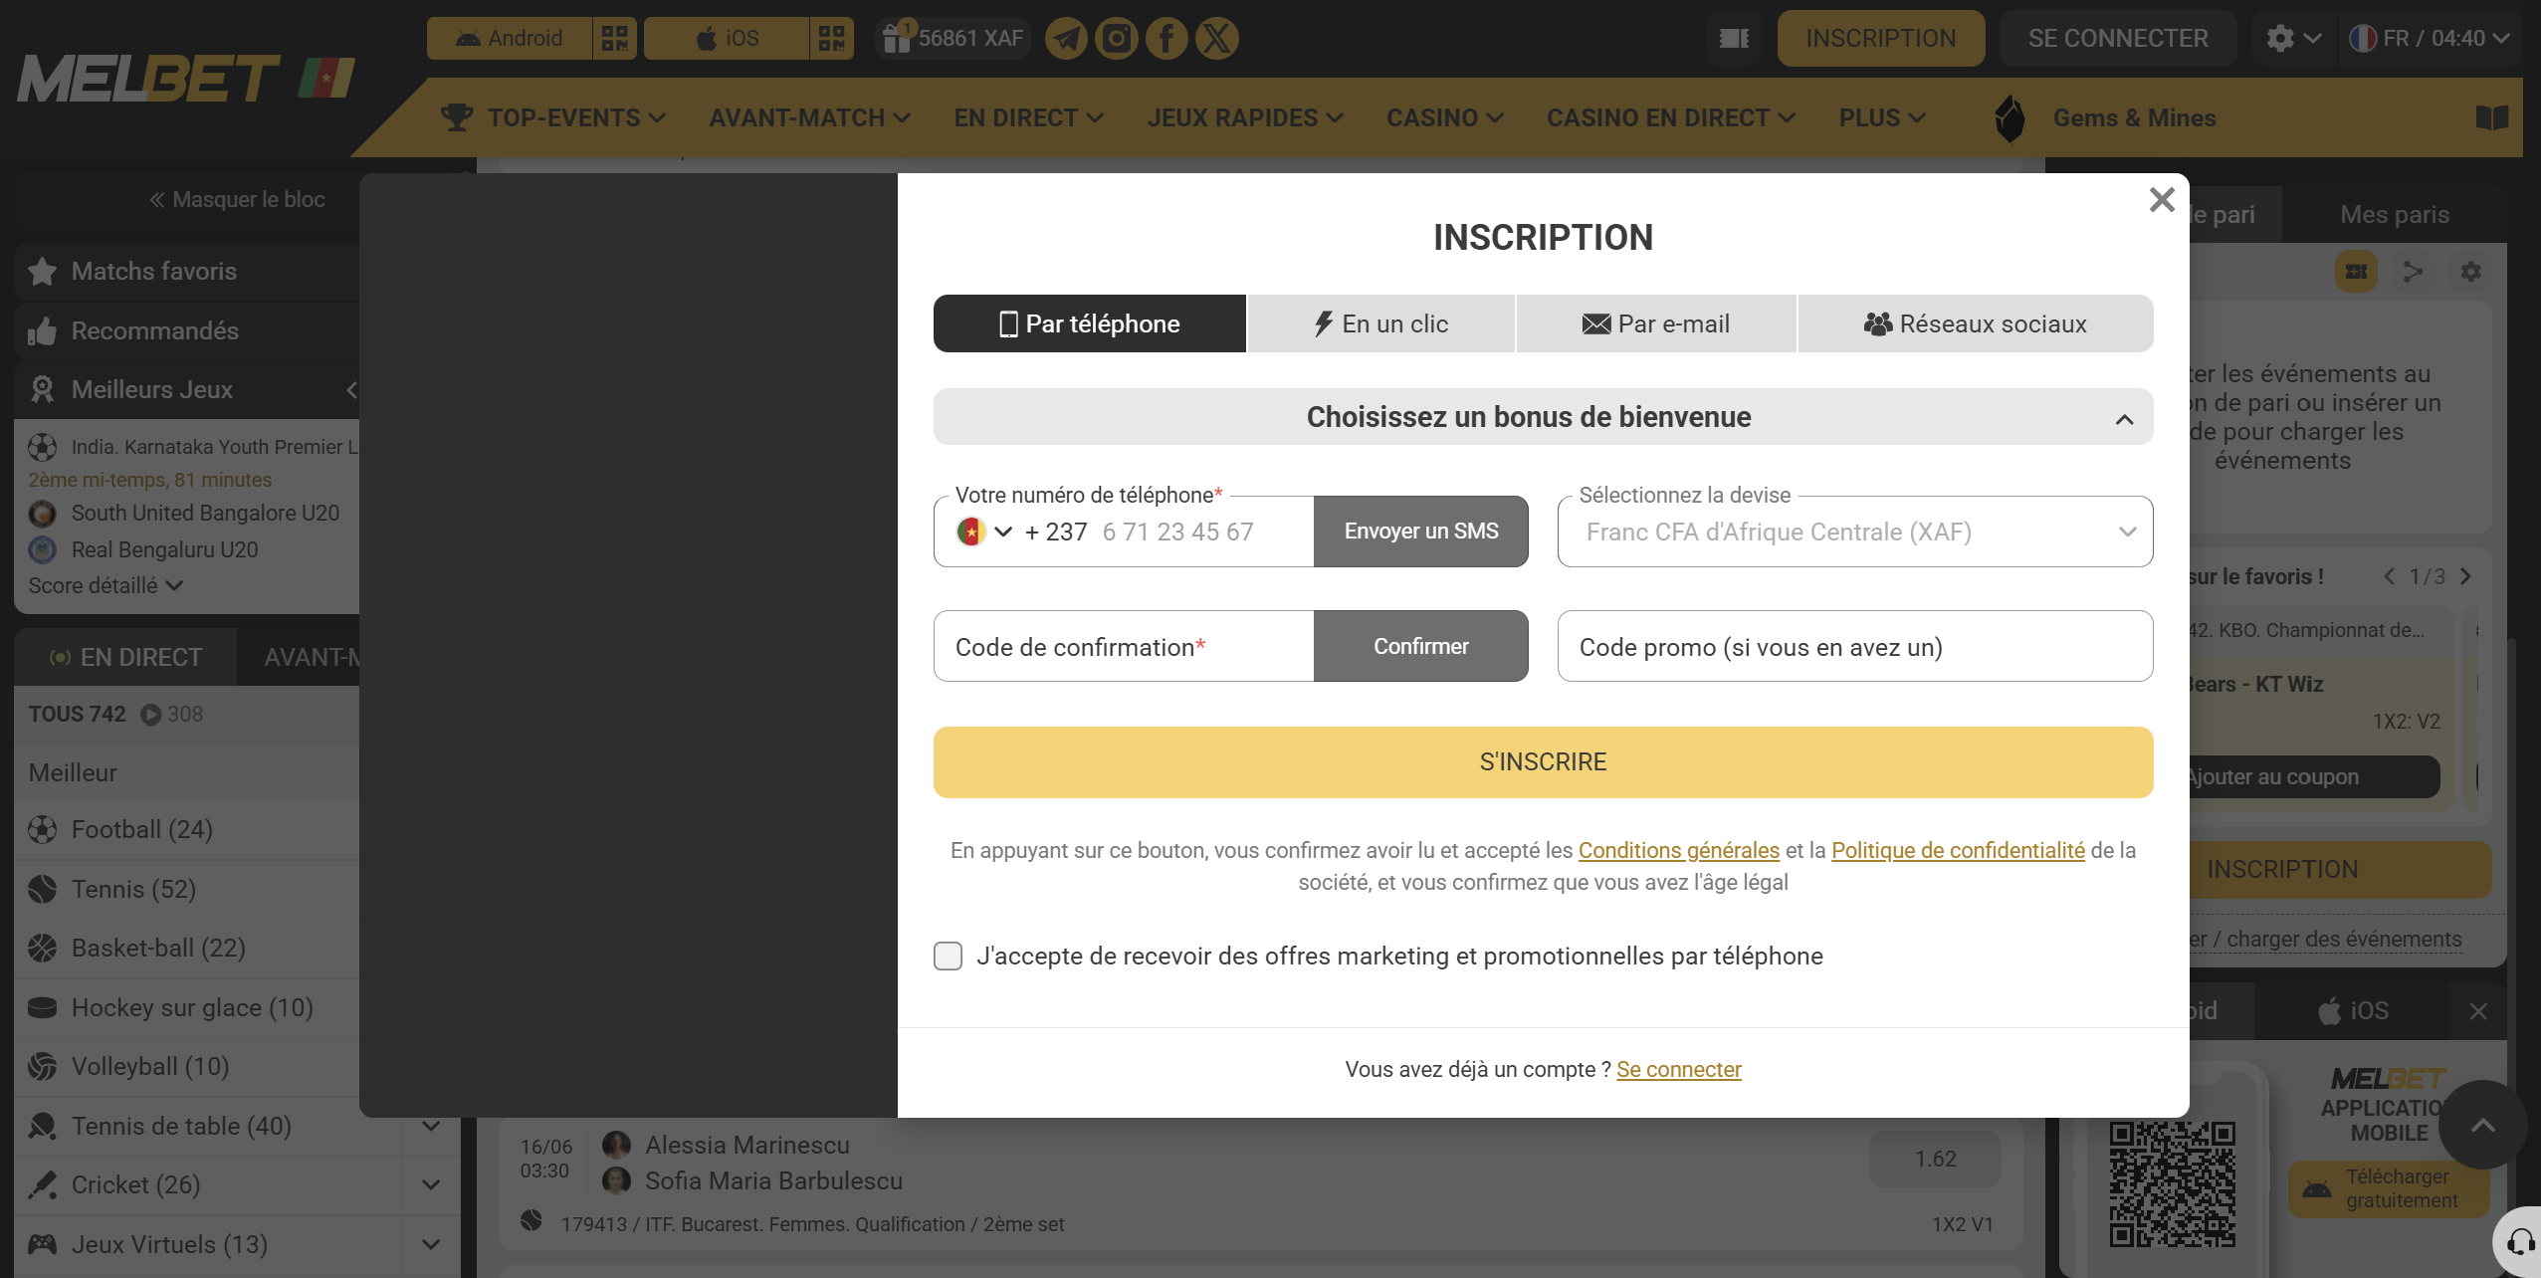Image resolution: width=2541 pixels, height=1278 pixels.
Task: Switch to En un clic tab
Action: click(x=1381, y=324)
